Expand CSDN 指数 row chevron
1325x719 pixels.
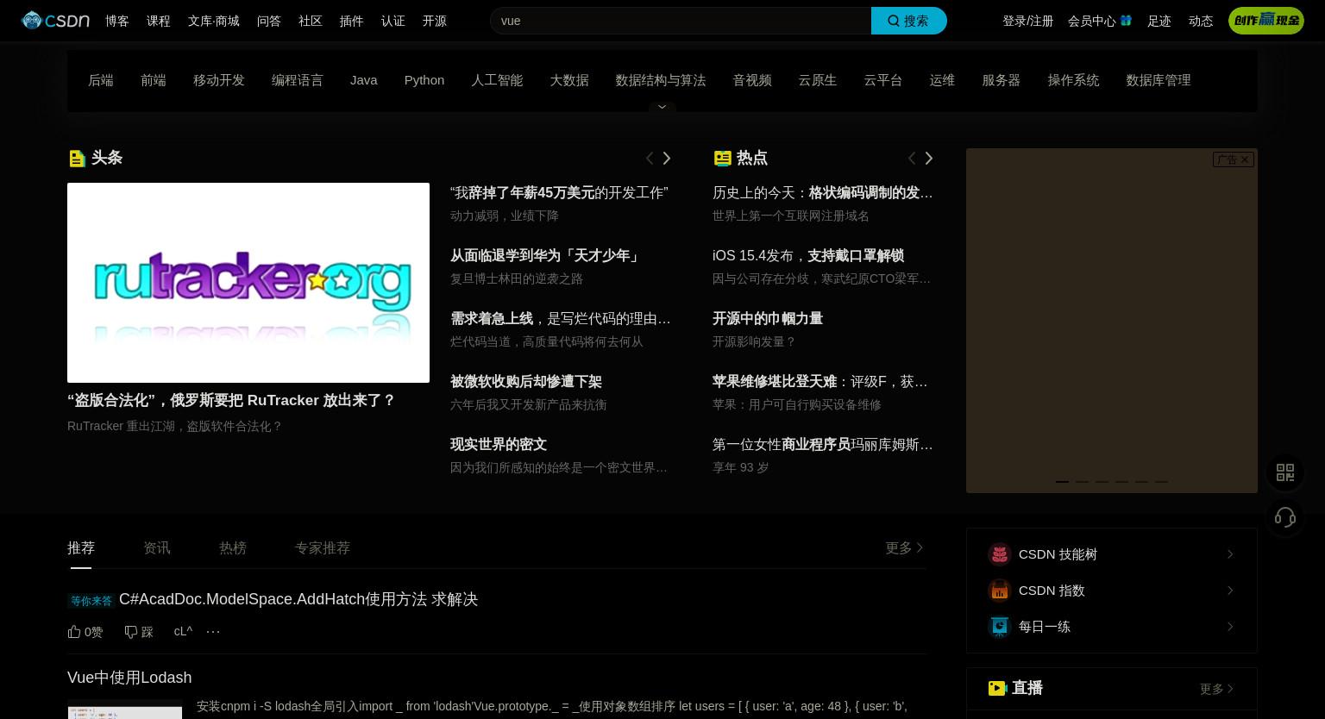(x=1230, y=591)
